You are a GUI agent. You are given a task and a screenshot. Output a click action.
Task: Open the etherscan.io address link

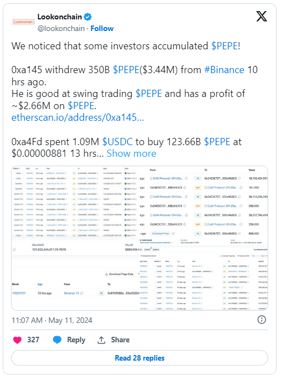click(x=77, y=117)
